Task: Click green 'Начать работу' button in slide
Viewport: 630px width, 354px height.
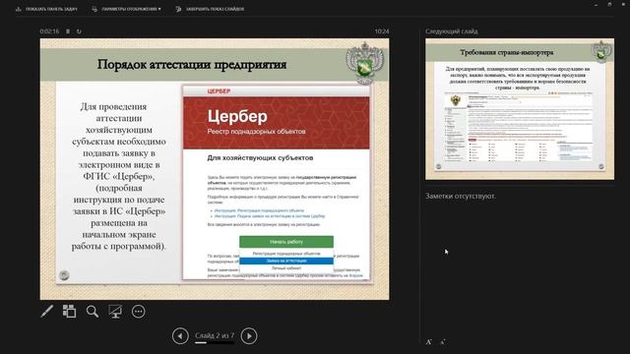Action: point(286,242)
